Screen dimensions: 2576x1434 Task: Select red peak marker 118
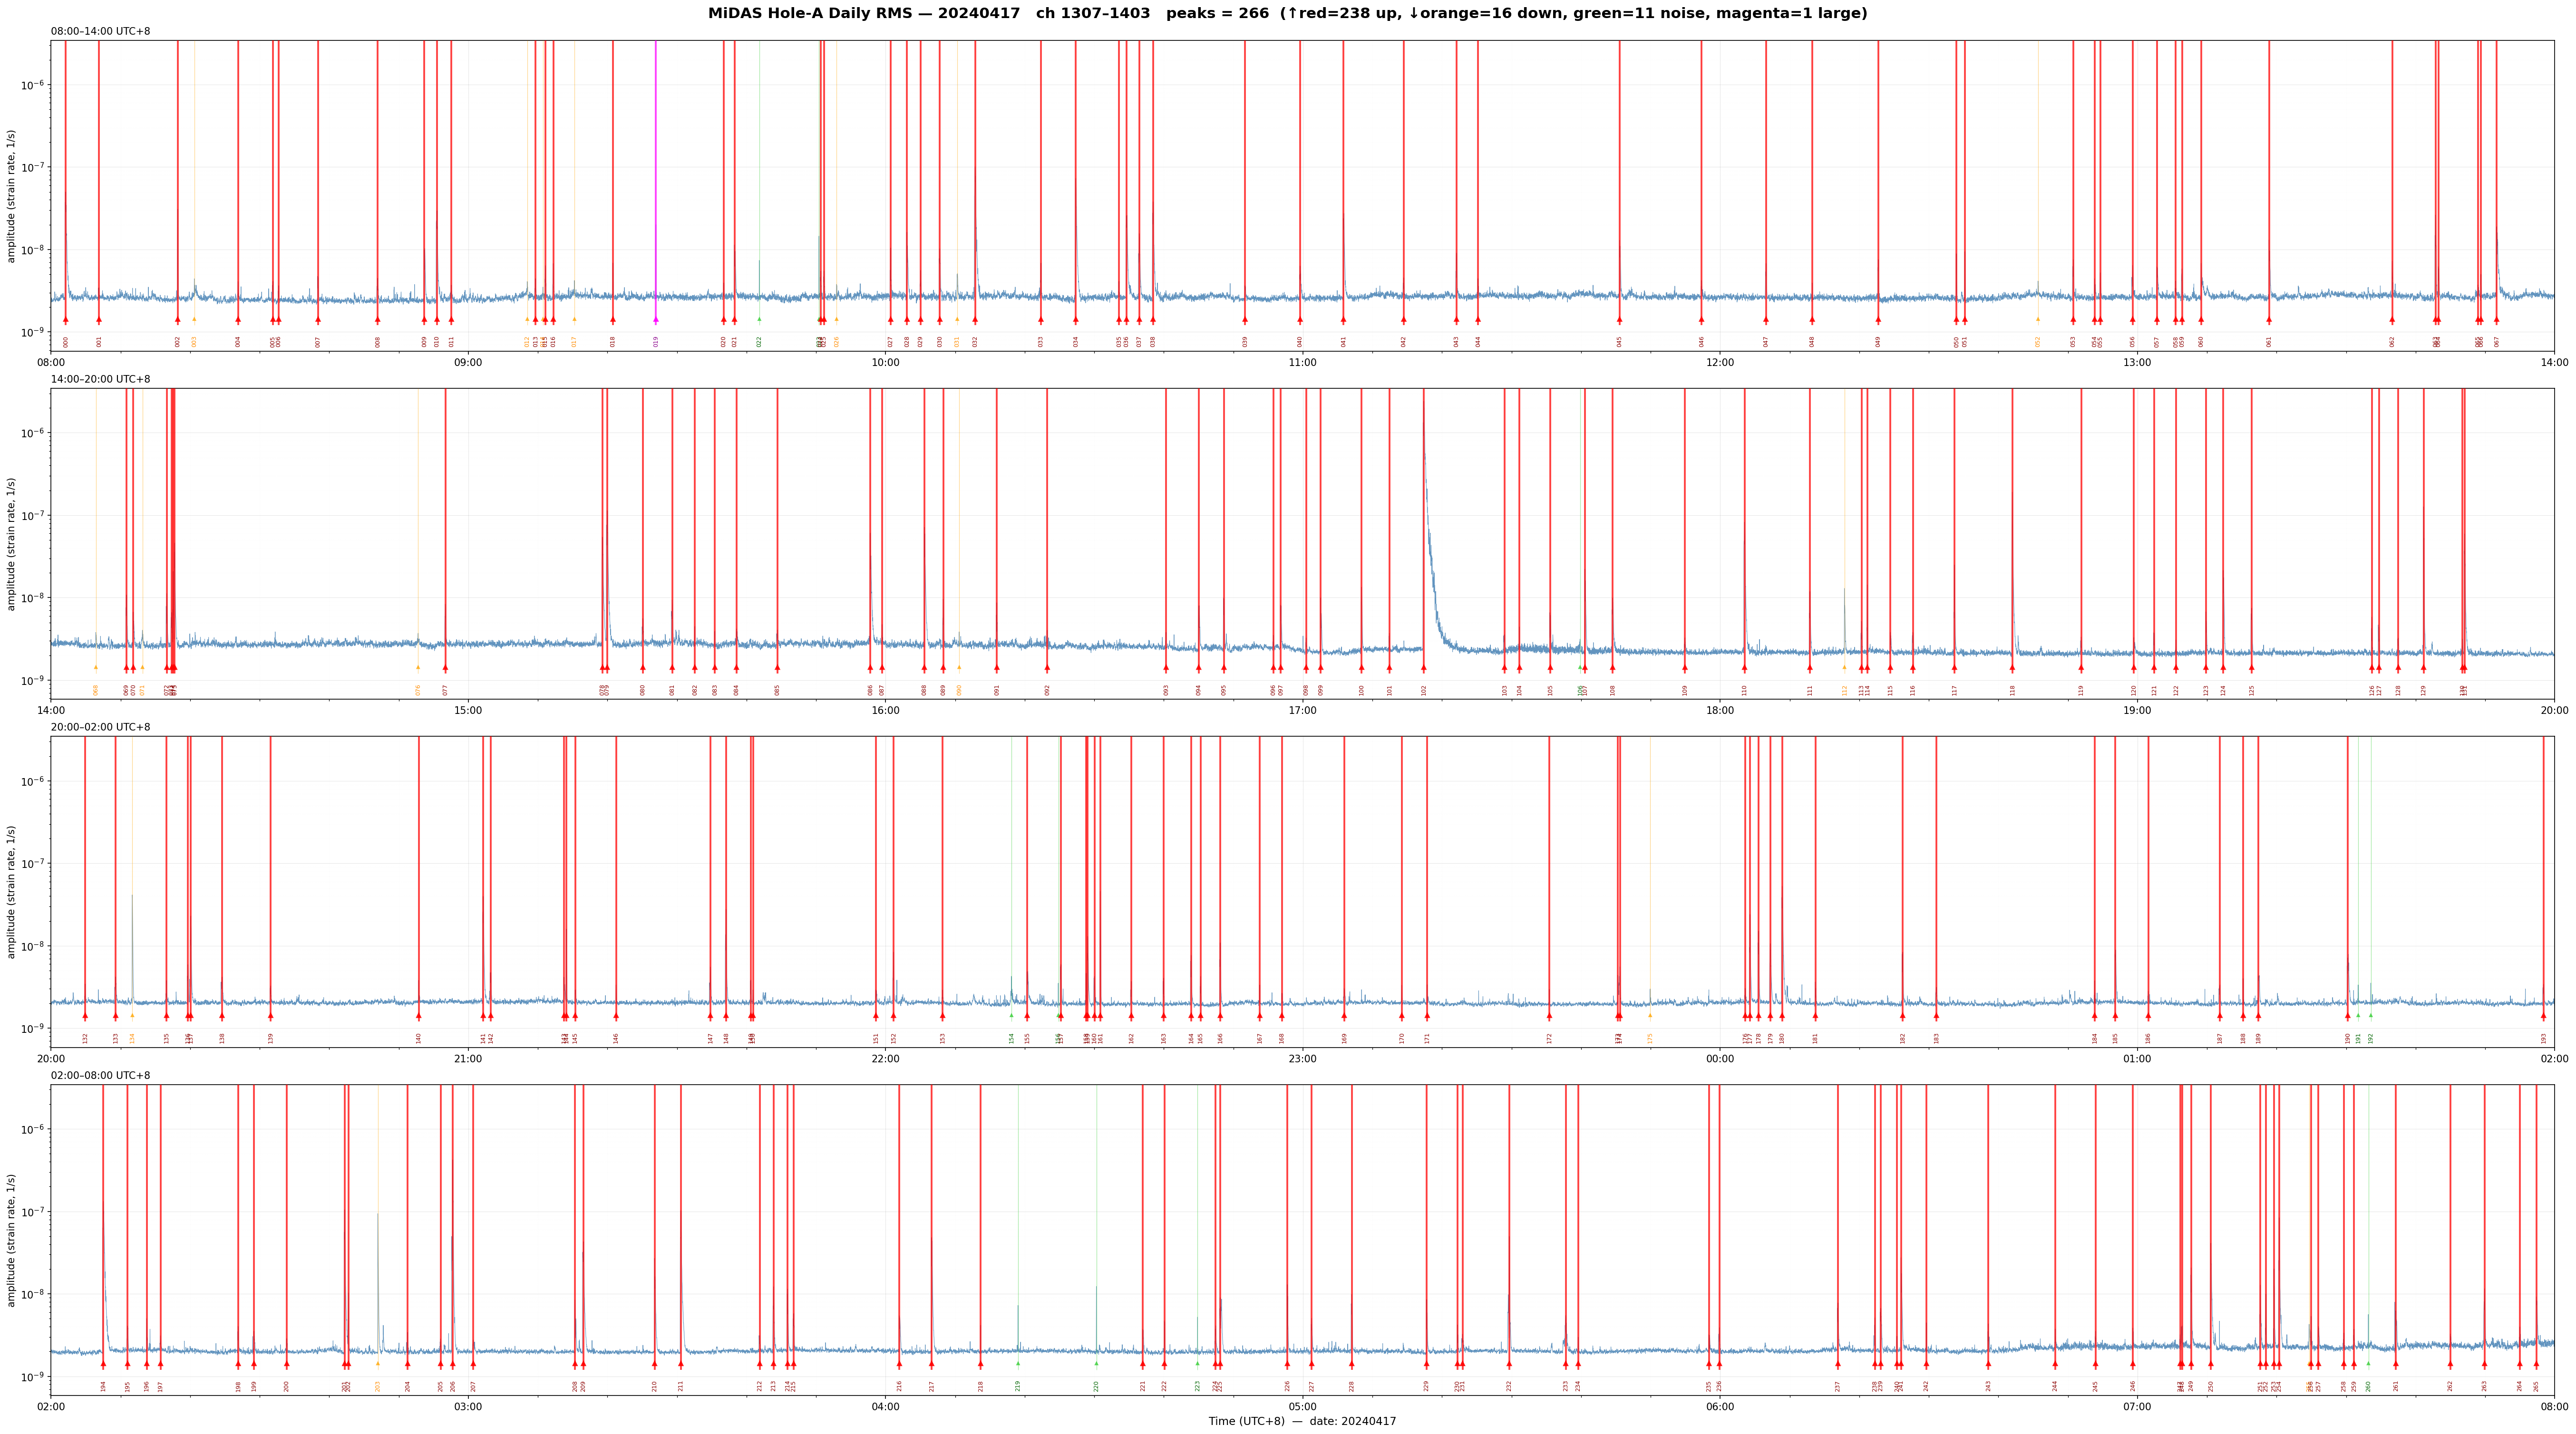click(2013, 667)
